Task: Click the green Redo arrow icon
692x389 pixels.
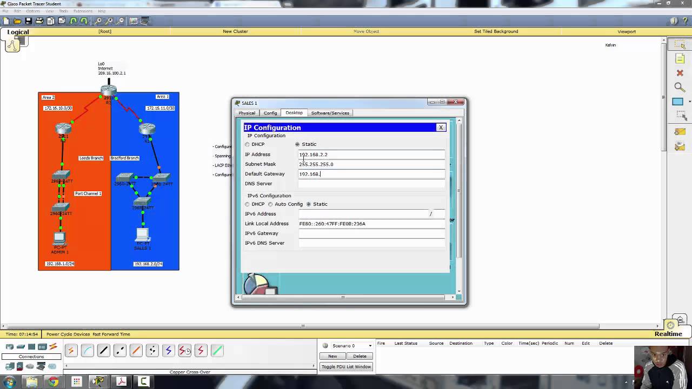Action: tap(84, 21)
